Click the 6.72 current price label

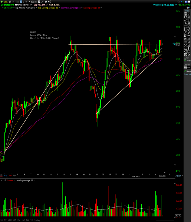[x=178, y=45]
